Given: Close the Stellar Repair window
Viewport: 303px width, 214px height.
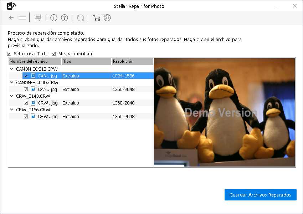Looking at the screenshot, I should click(295, 6).
